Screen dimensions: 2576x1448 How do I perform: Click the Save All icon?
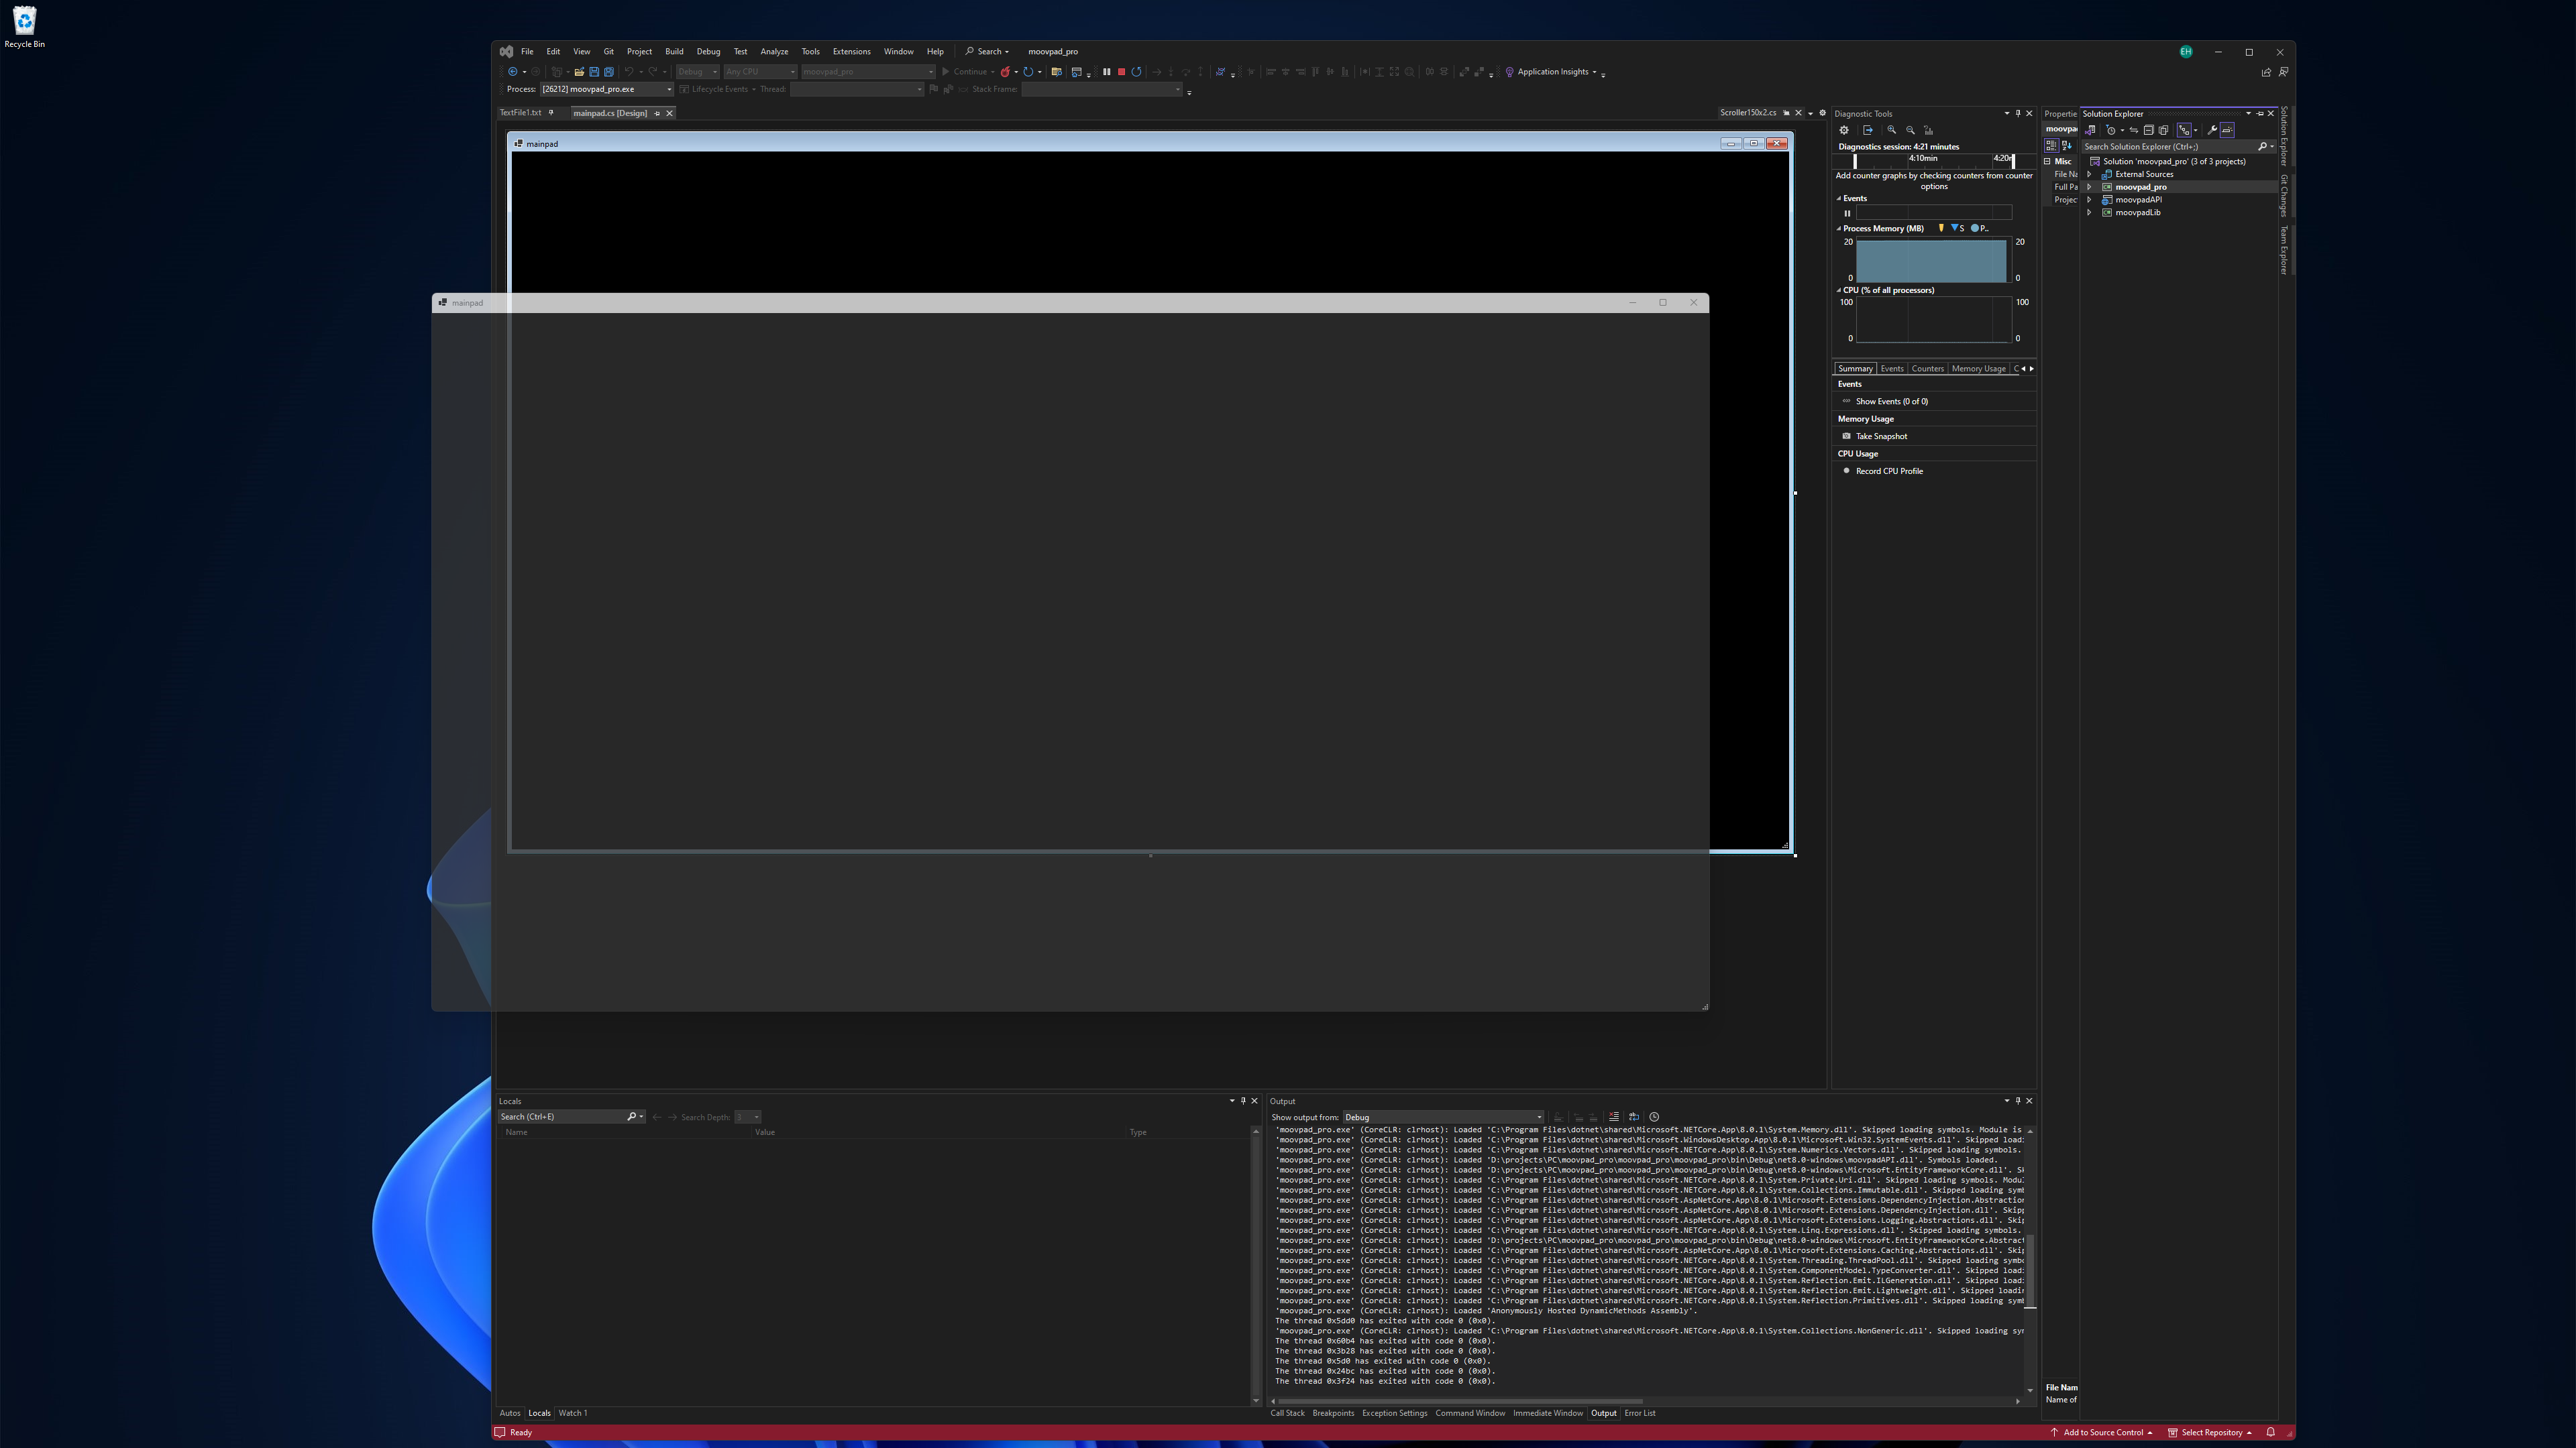click(x=609, y=72)
